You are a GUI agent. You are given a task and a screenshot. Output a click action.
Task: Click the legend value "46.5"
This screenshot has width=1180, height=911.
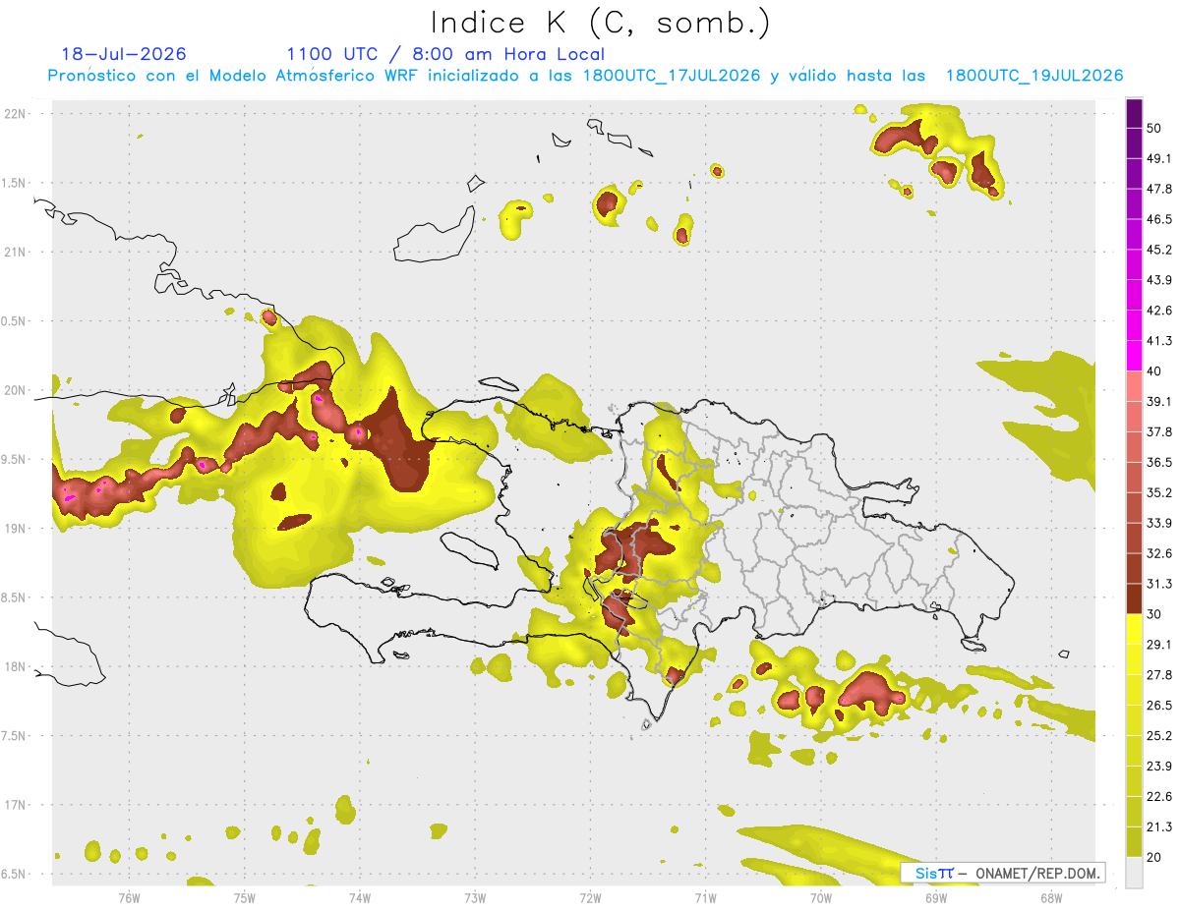[1158, 219]
